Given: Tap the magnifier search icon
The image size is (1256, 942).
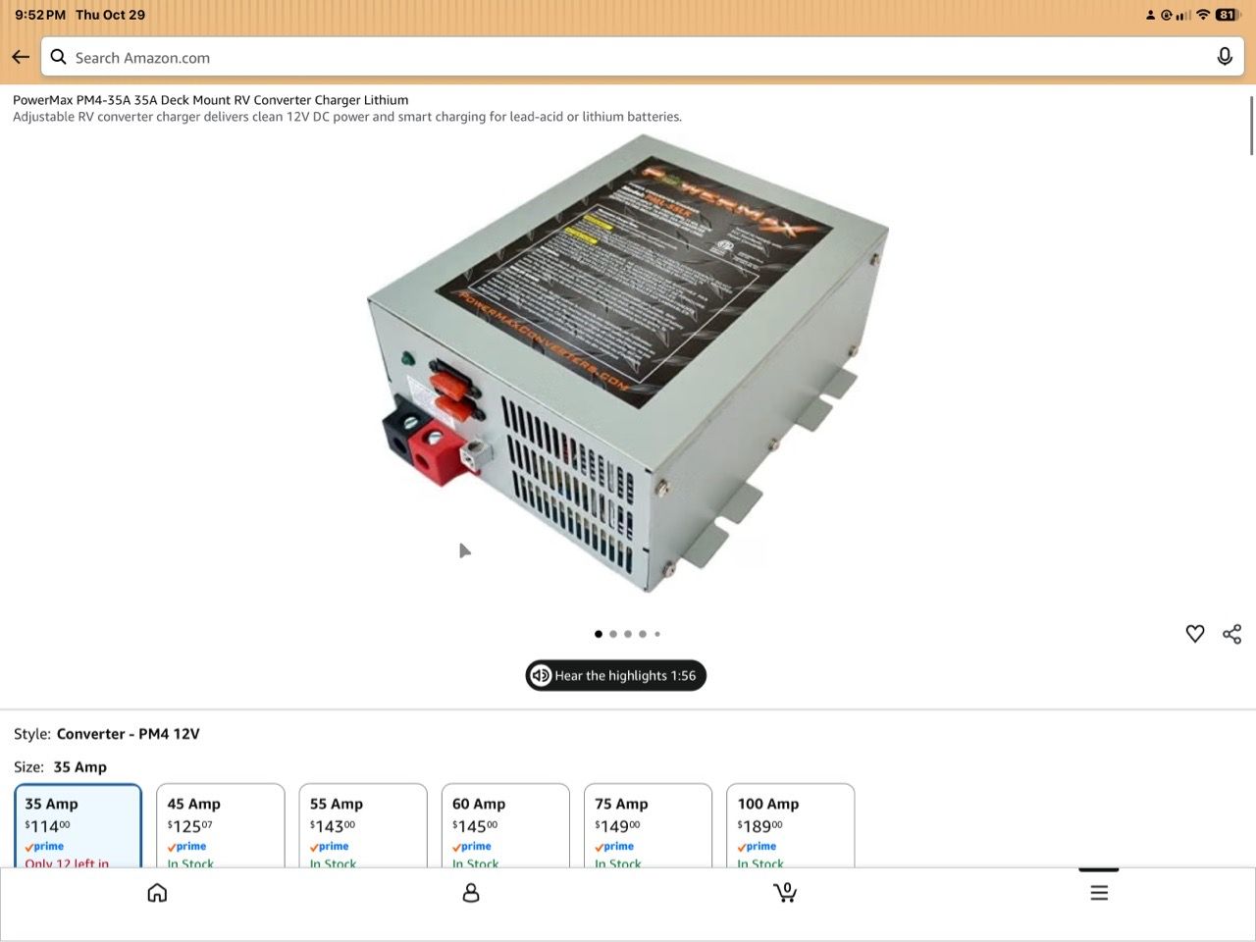Looking at the screenshot, I should click(59, 57).
